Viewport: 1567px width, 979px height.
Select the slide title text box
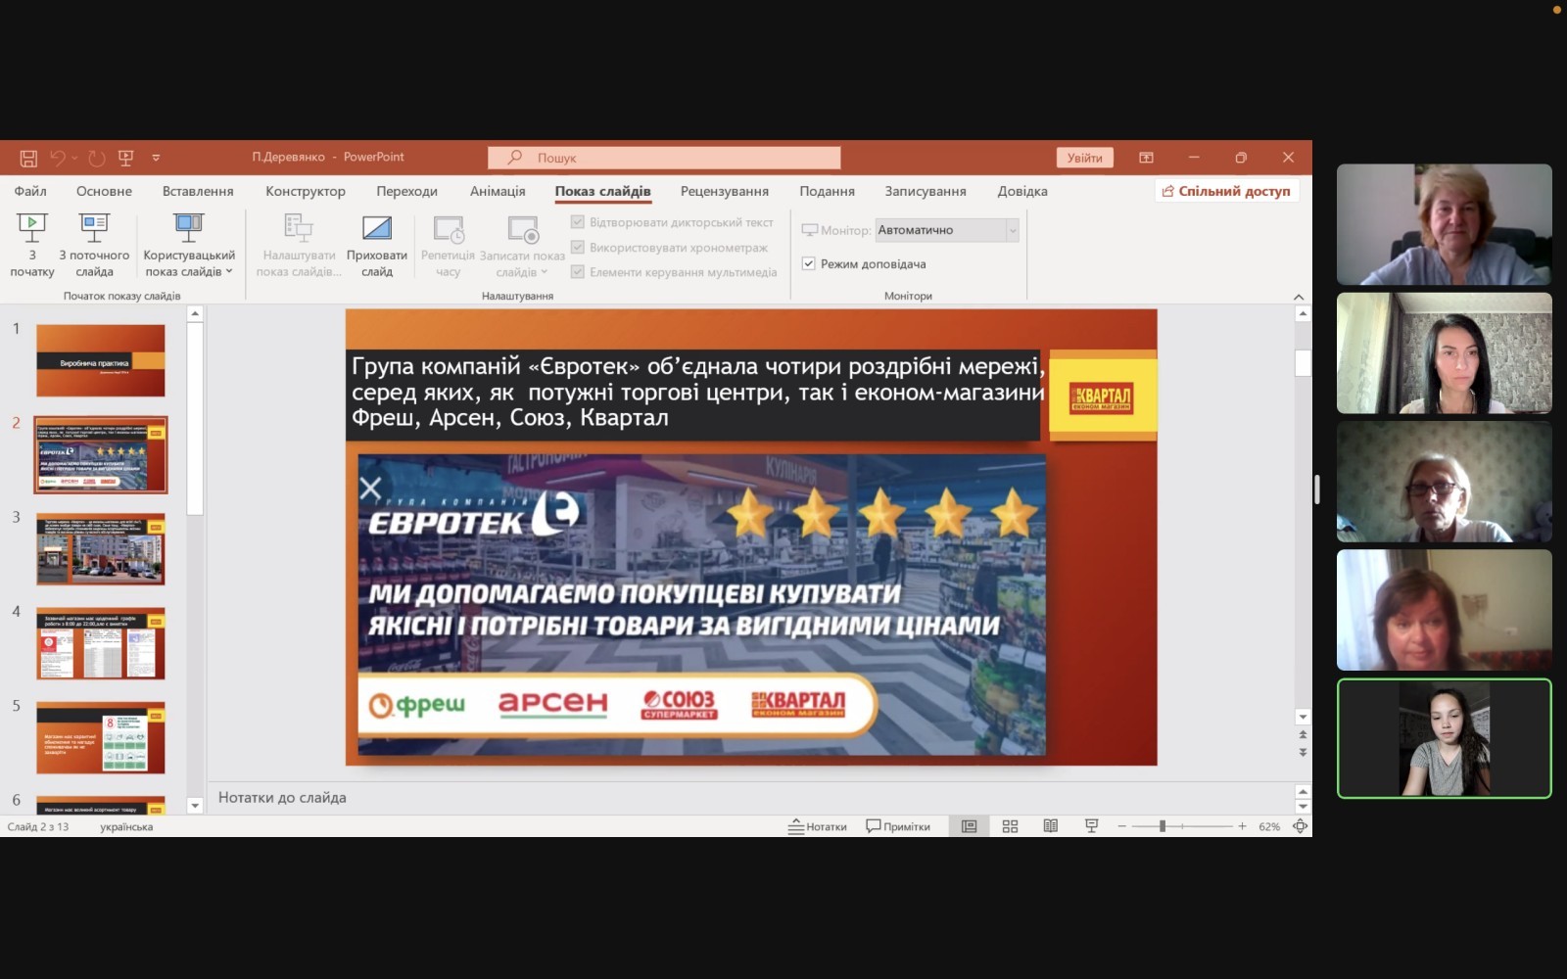point(693,393)
